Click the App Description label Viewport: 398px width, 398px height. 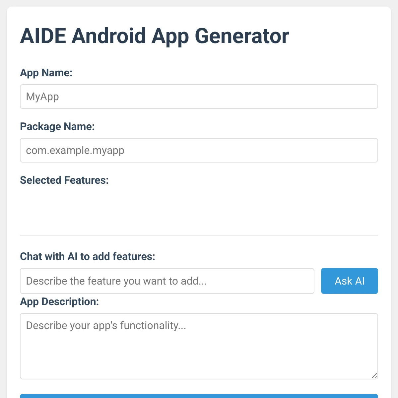[59, 301]
